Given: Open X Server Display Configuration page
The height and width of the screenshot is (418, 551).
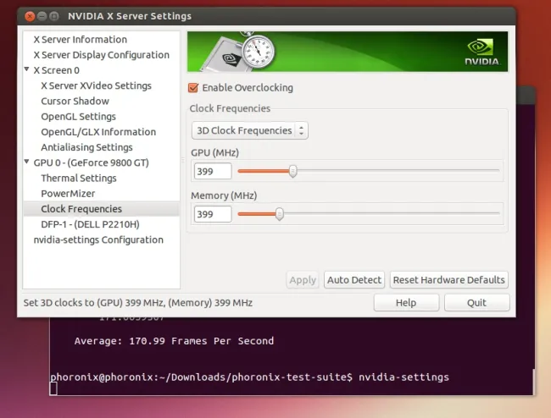Looking at the screenshot, I should click(x=101, y=55).
